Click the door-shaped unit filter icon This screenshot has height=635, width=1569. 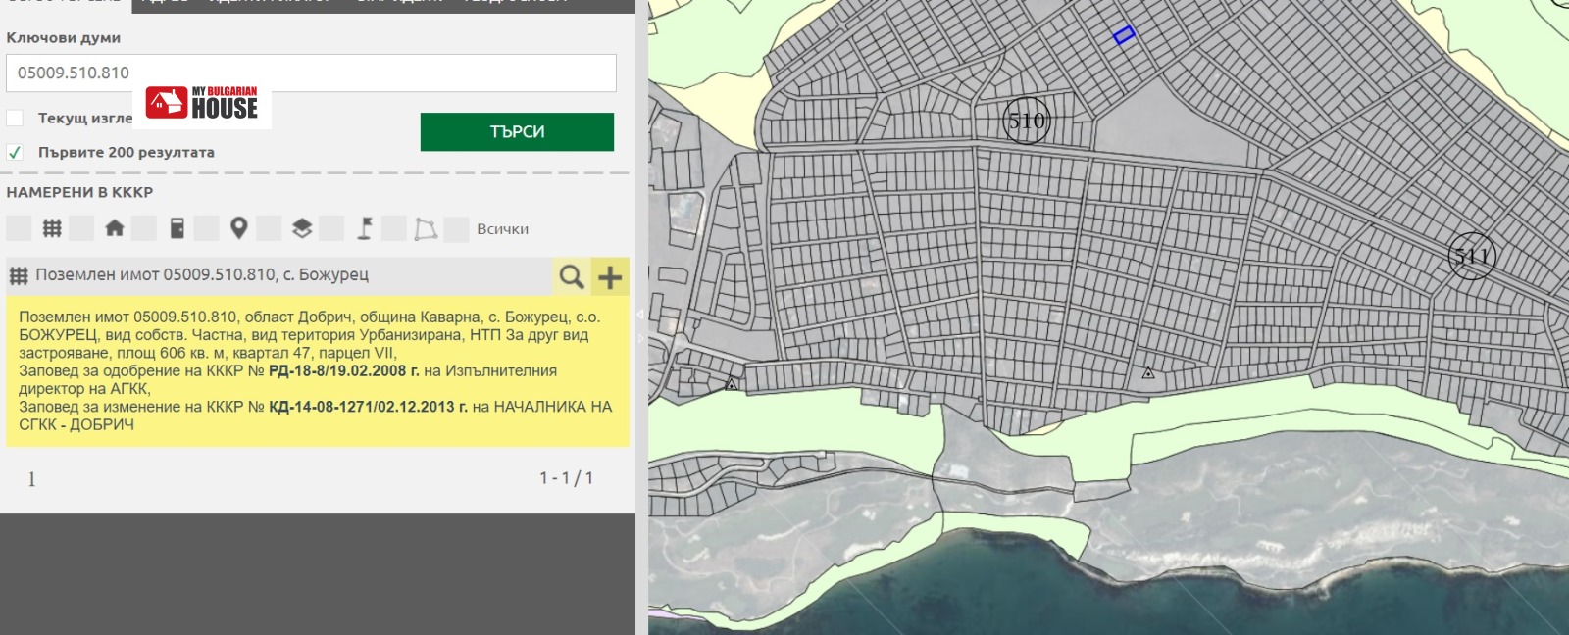[177, 228]
